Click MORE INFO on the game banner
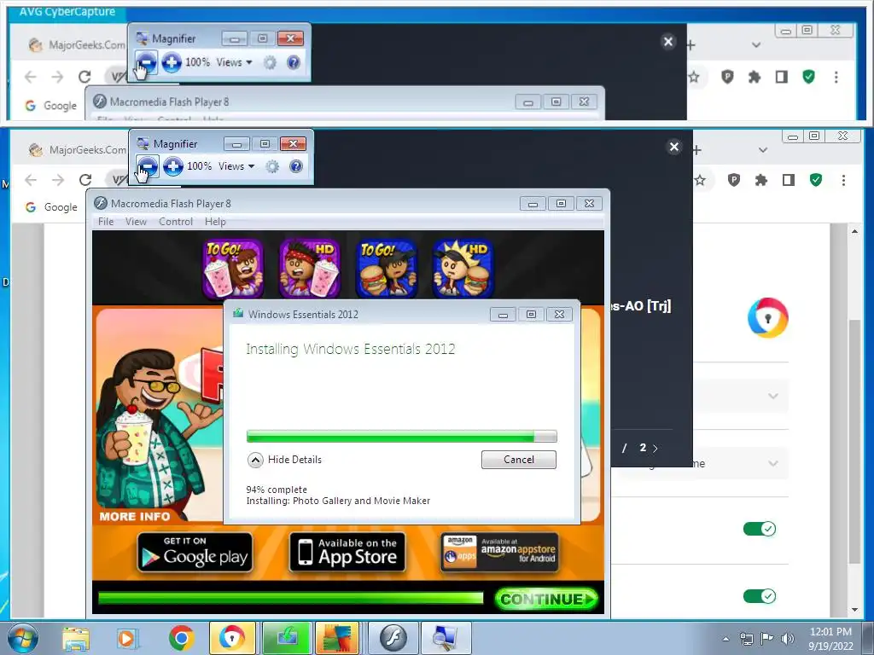Screen dimensions: 874x655 (134, 516)
